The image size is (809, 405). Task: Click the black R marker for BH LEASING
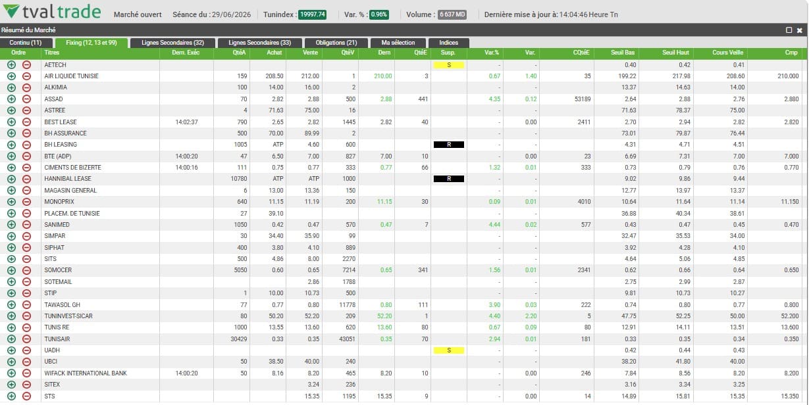[x=449, y=145]
